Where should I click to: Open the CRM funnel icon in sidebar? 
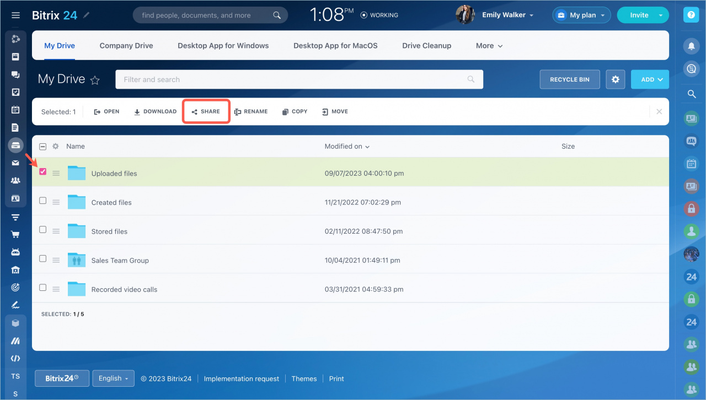15,217
